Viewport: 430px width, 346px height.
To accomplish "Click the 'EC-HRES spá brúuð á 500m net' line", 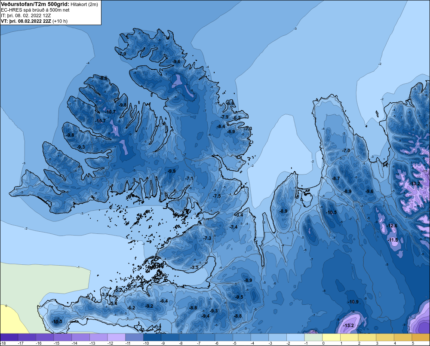I will (35, 10).
